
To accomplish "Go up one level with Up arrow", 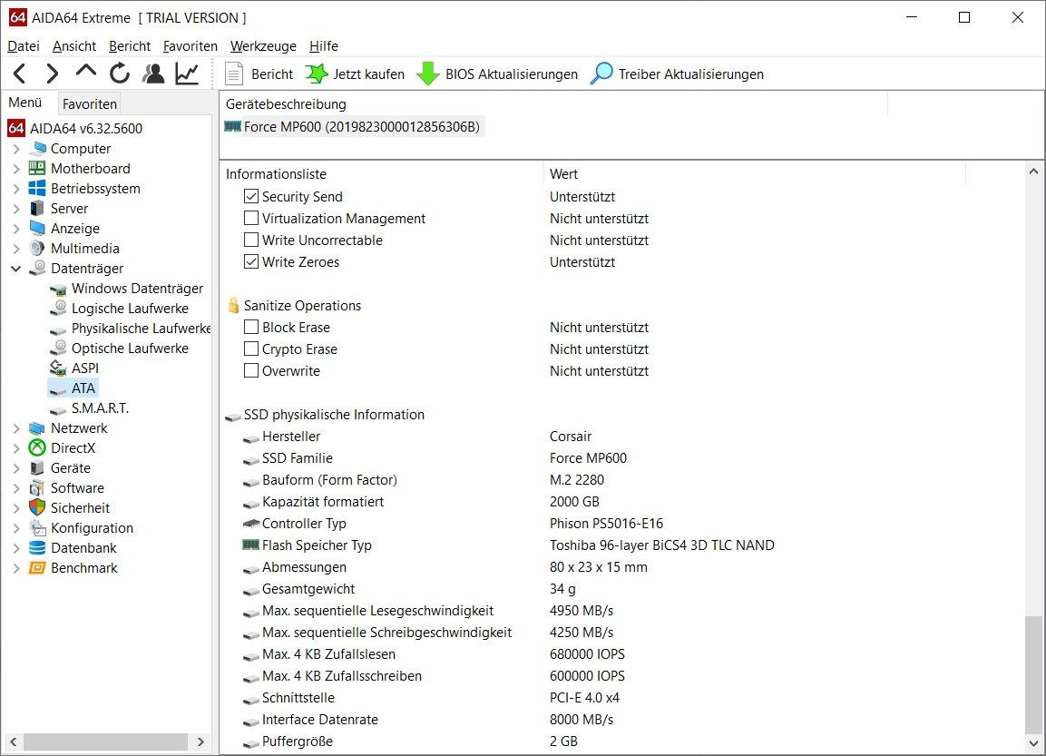I will pos(86,73).
